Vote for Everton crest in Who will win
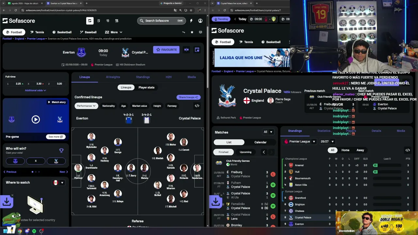 point(15,161)
